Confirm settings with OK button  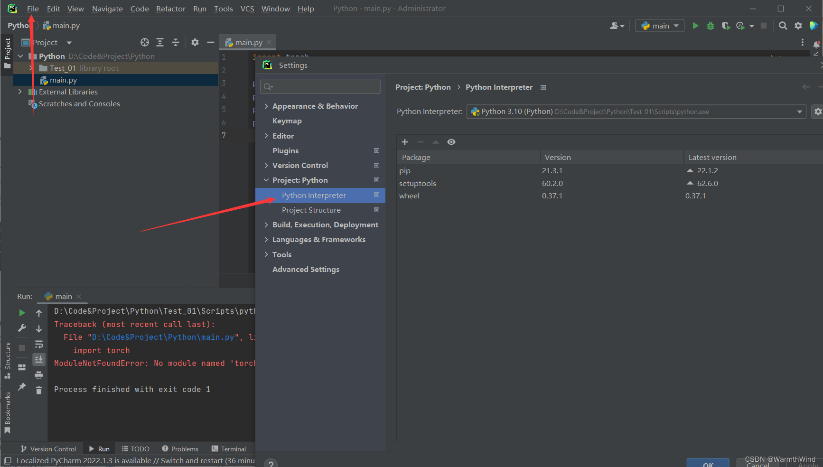click(x=708, y=464)
